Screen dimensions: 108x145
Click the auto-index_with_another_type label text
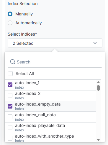45,136
